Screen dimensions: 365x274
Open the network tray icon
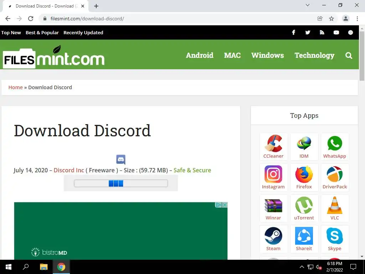310,267
